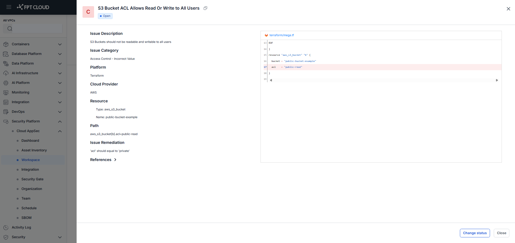The height and width of the screenshot is (243, 515).
Task: Expand the AI Platform chevron
Action: pyautogui.click(x=60, y=83)
